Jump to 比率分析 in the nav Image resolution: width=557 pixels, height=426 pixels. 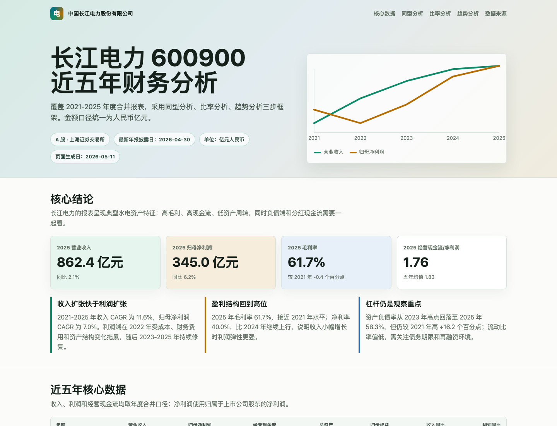pos(440,14)
